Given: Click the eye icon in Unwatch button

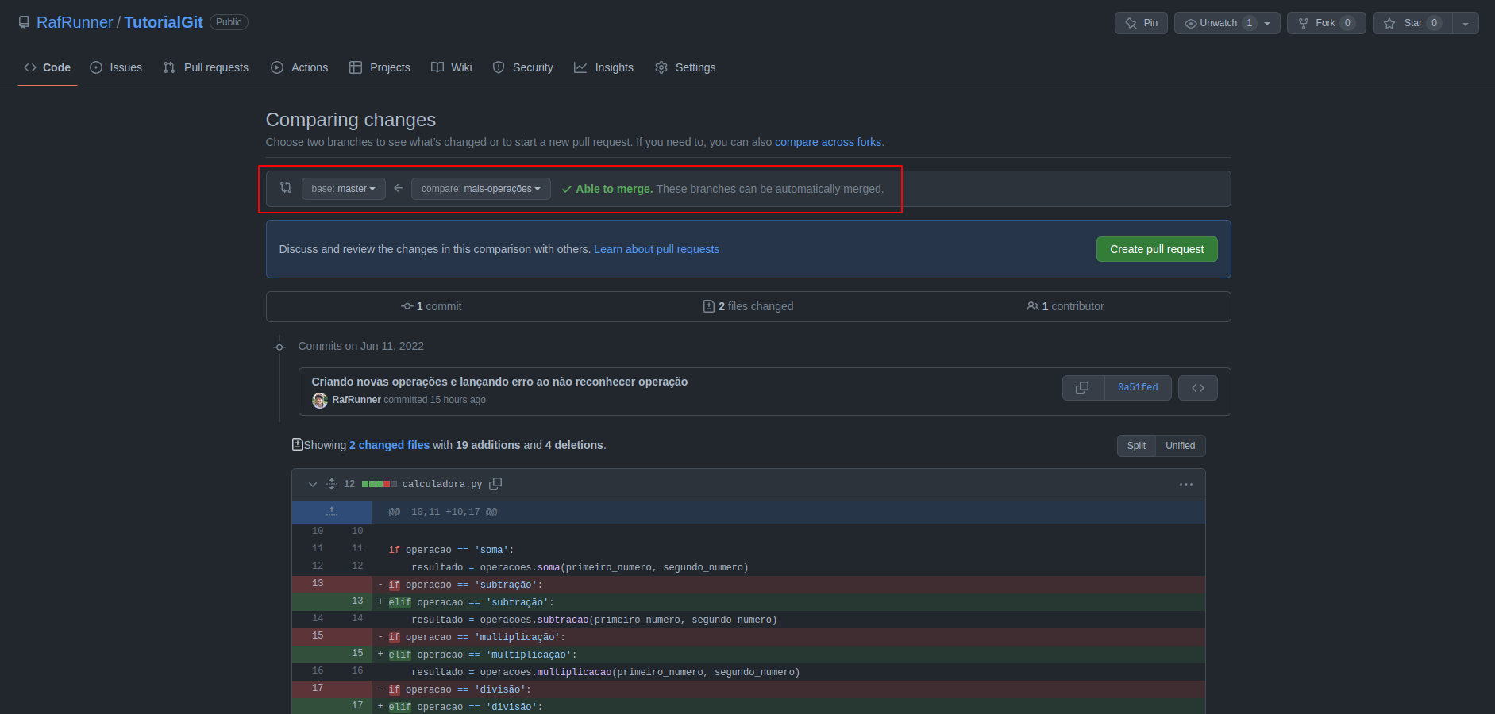Looking at the screenshot, I should click(x=1190, y=23).
